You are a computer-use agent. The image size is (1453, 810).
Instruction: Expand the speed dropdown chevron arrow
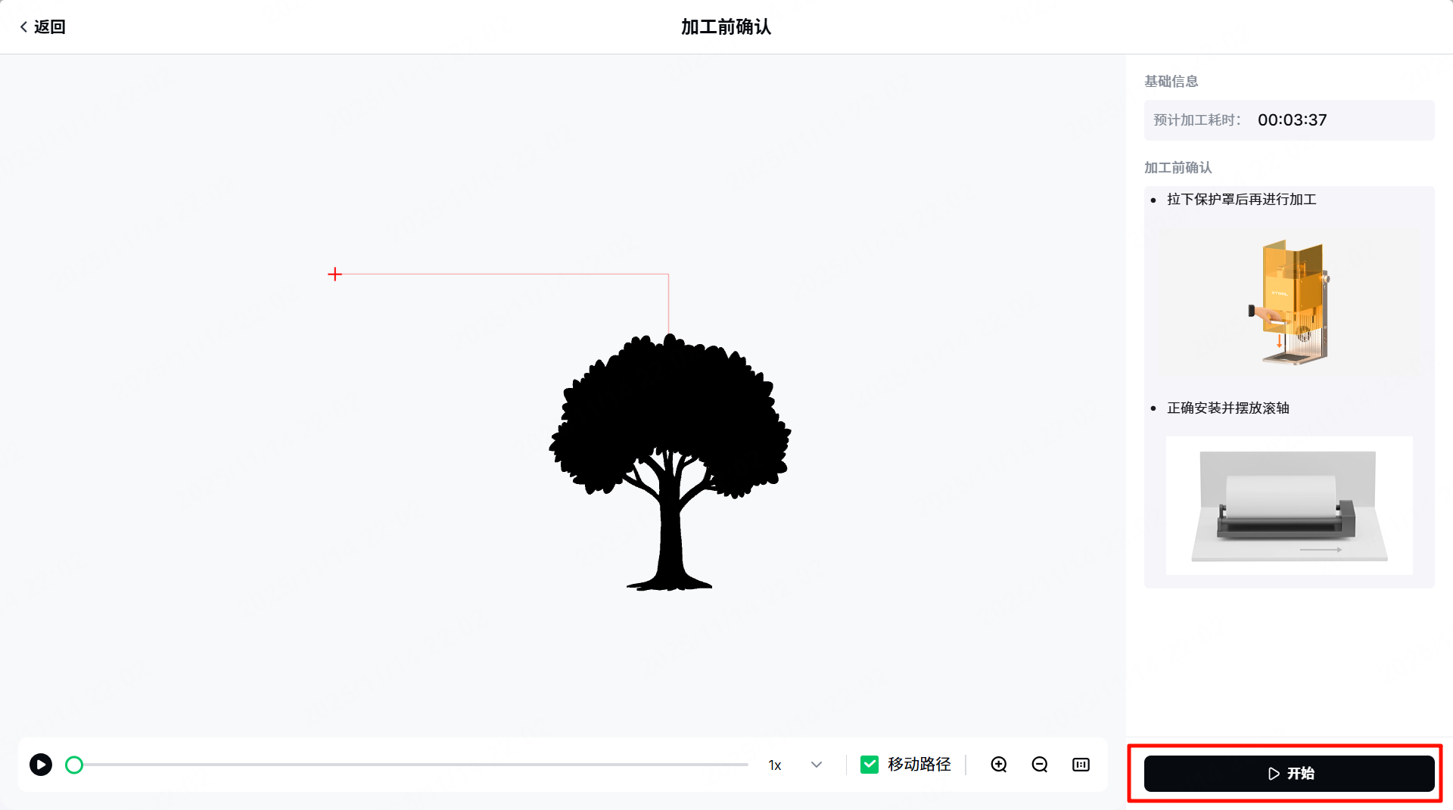click(817, 765)
